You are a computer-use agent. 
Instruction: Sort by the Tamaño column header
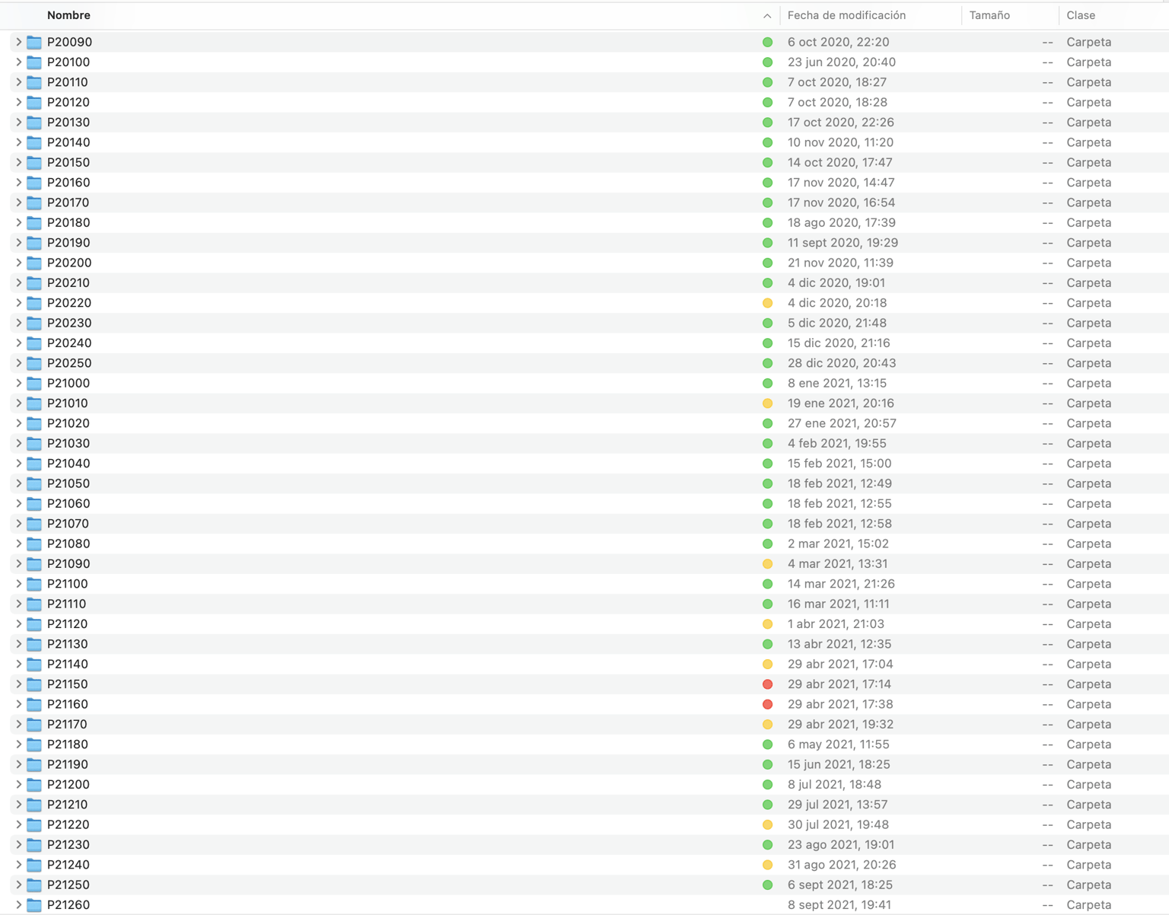(989, 15)
